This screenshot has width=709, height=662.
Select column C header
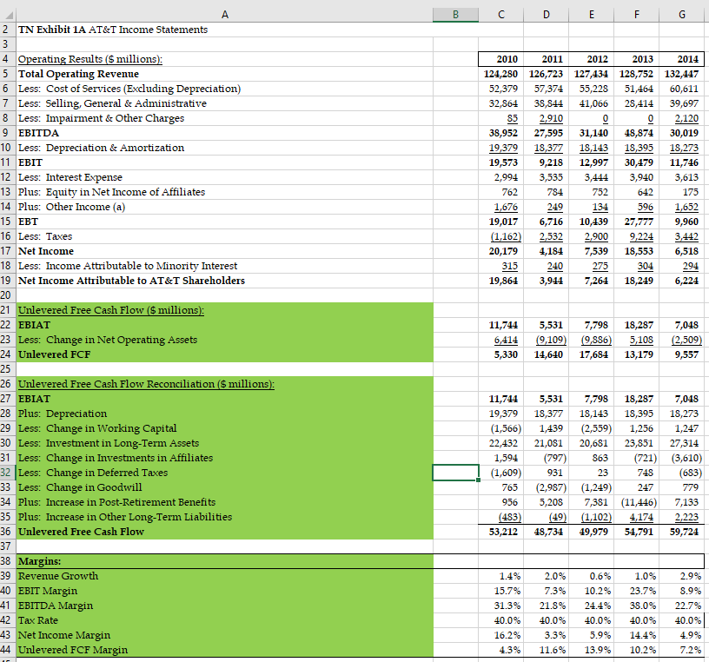(501, 15)
